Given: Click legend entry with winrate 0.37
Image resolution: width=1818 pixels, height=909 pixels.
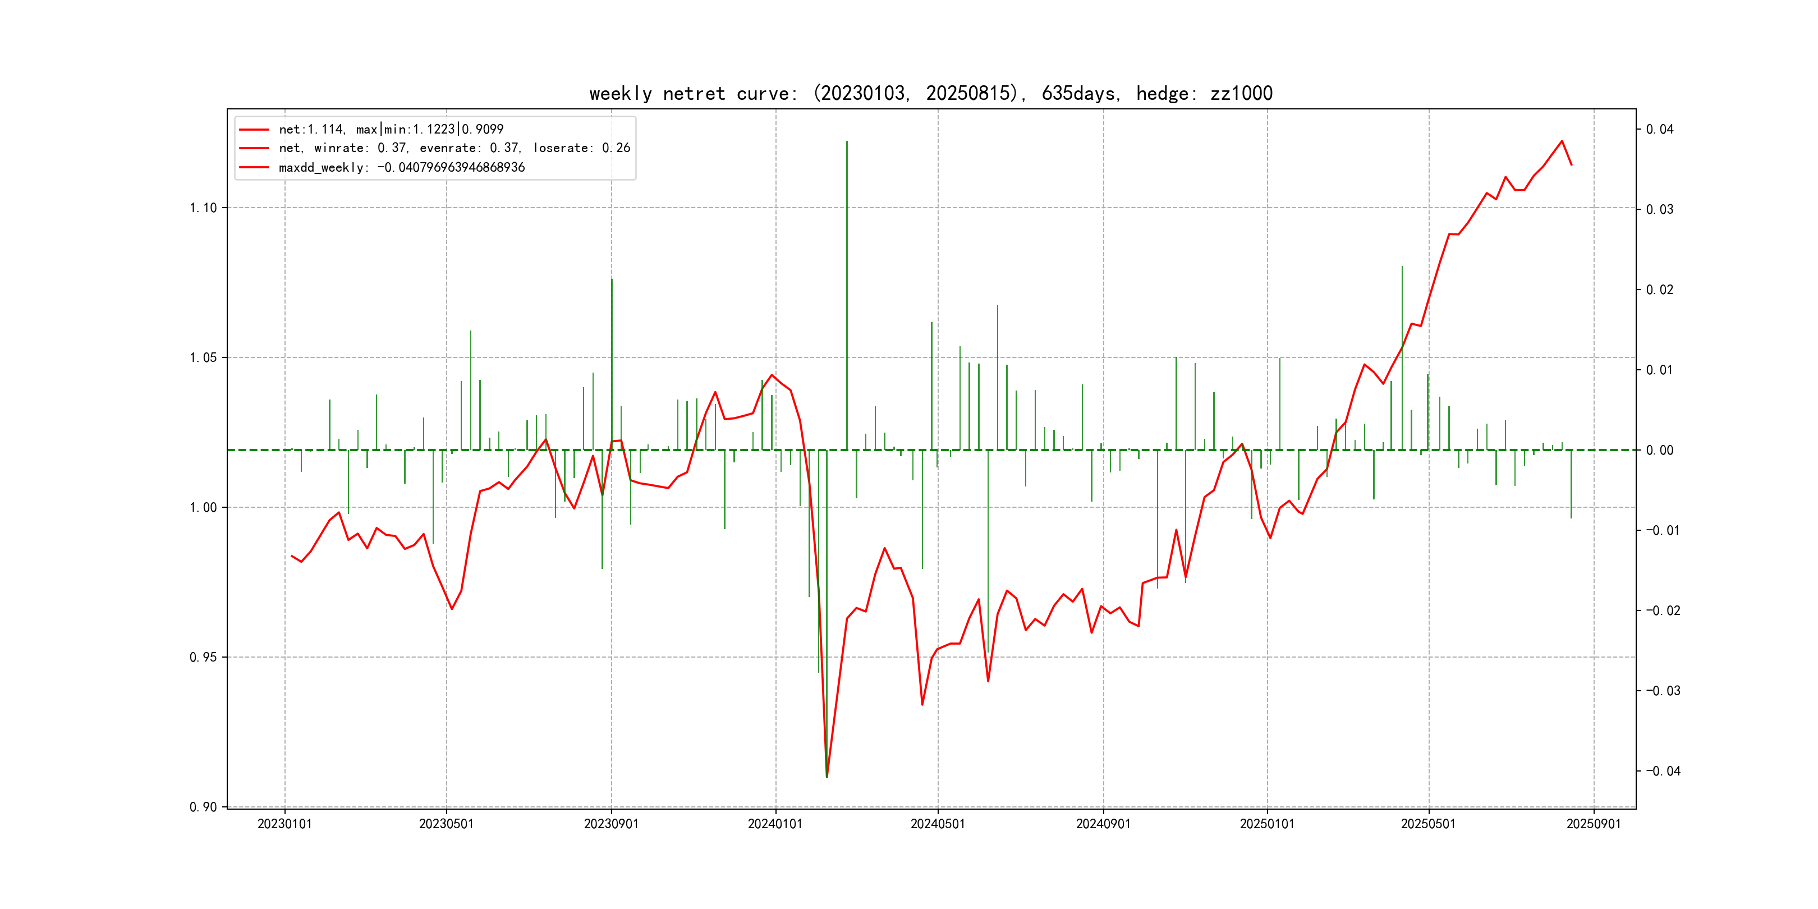Looking at the screenshot, I should 454,148.
